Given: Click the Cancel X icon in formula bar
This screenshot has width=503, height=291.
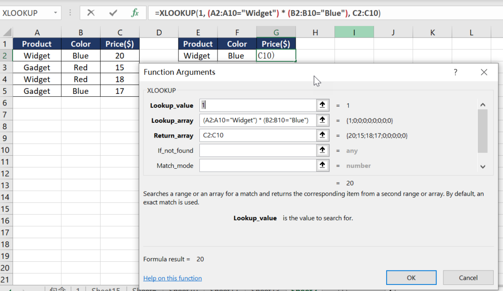Looking at the screenshot, I should pos(91,13).
